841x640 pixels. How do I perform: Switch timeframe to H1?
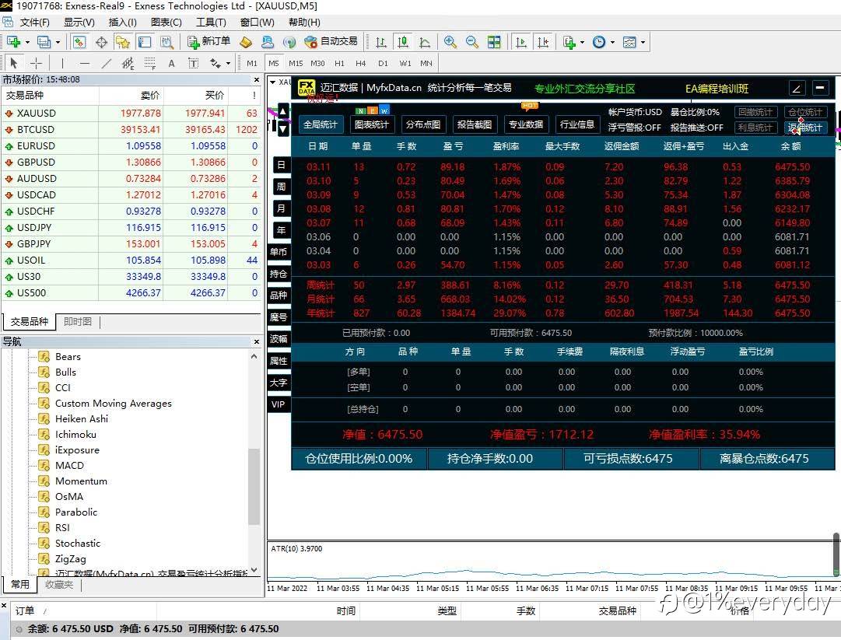coord(339,63)
